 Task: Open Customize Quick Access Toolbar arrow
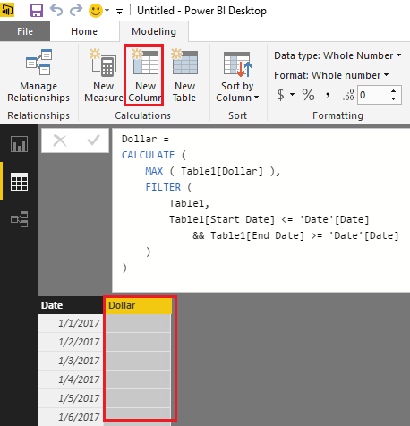[119, 12]
